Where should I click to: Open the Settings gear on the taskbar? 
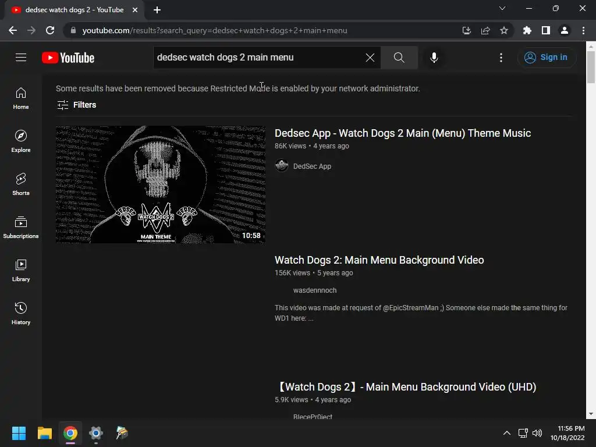(x=96, y=433)
